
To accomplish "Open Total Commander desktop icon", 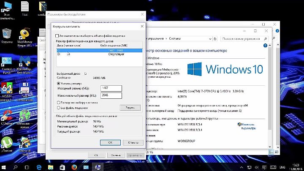I will tap(24, 92).
